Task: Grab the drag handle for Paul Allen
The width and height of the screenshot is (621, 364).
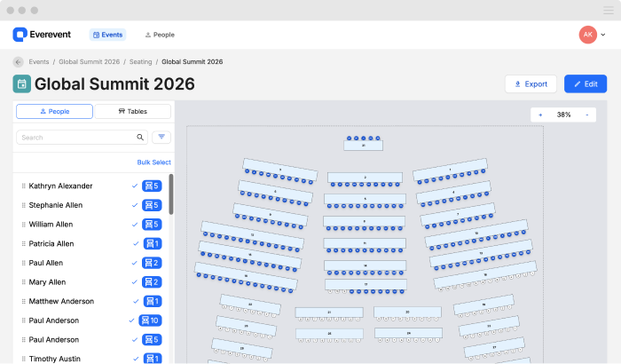Action: [x=23, y=263]
